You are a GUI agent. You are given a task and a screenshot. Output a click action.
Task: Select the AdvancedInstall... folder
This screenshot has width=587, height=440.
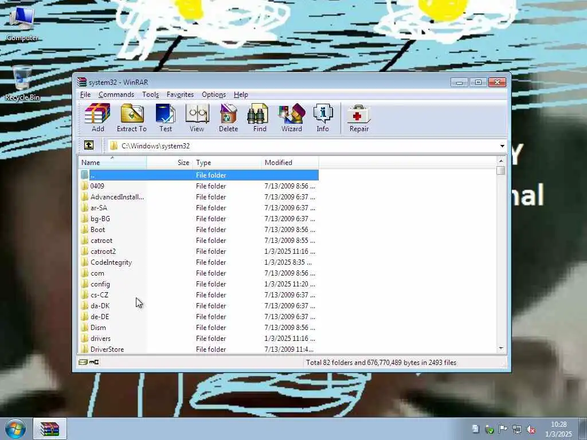pyautogui.click(x=199, y=197)
